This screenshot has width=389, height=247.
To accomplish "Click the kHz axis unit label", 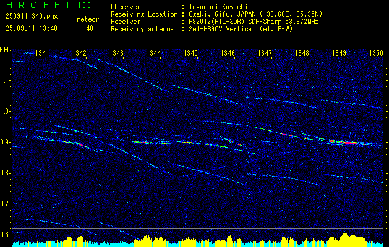I will pos(6,50).
